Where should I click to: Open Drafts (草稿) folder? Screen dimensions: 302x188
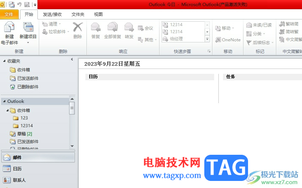click(x=21, y=134)
